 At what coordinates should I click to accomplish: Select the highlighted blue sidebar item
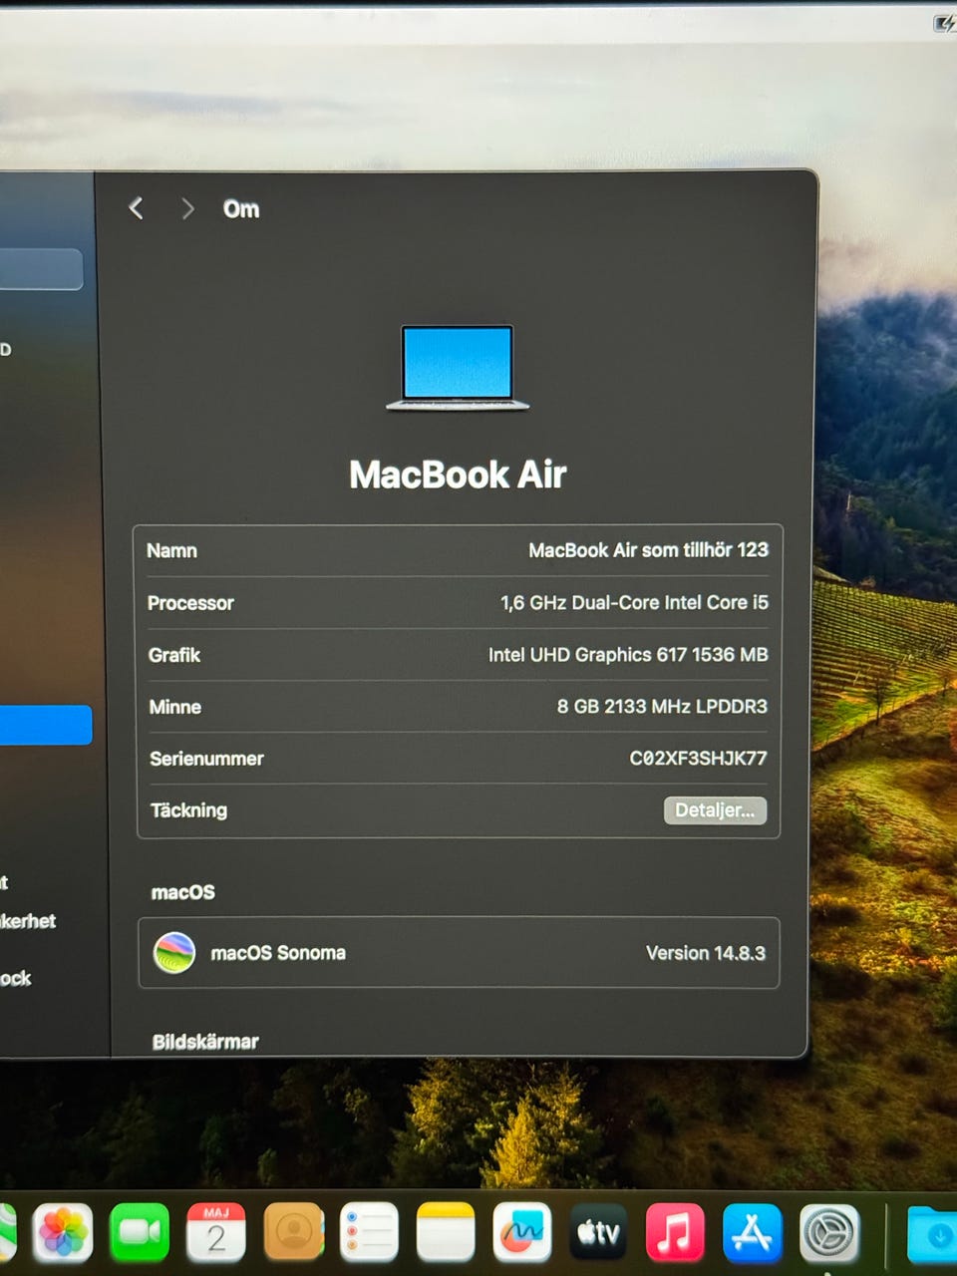click(x=46, y=725)
